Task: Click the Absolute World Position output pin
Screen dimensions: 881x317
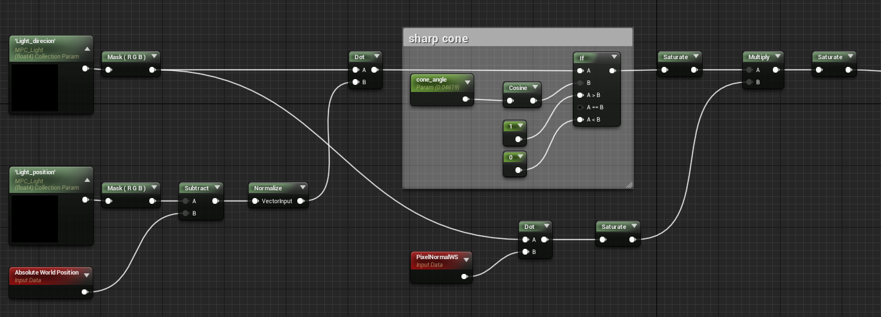Action: coord(86,292)
